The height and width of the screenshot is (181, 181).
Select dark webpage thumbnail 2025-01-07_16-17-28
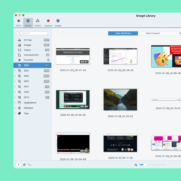pos(120,143)
